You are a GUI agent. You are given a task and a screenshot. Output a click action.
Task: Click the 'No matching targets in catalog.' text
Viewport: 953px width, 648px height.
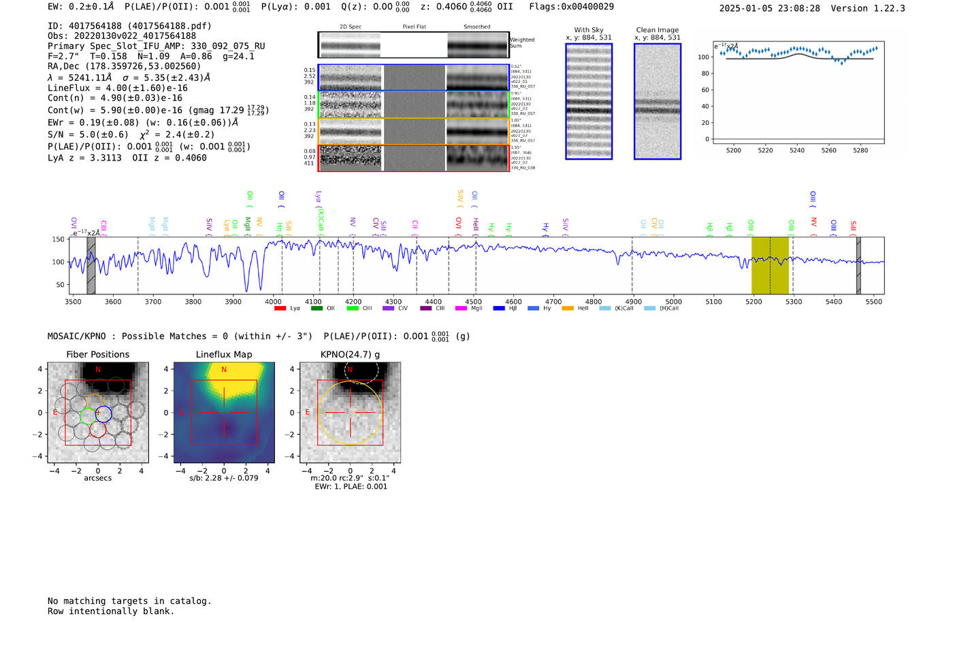pos(129,601)
